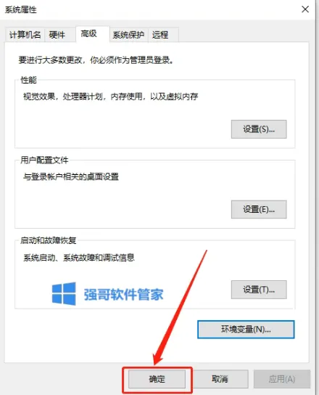Select the 高级 tab
Viewport: 319px width, 395px height.
click(x=88, y=33)
